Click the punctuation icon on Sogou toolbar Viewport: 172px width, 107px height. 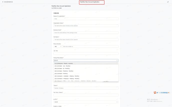tap(159, 93)
